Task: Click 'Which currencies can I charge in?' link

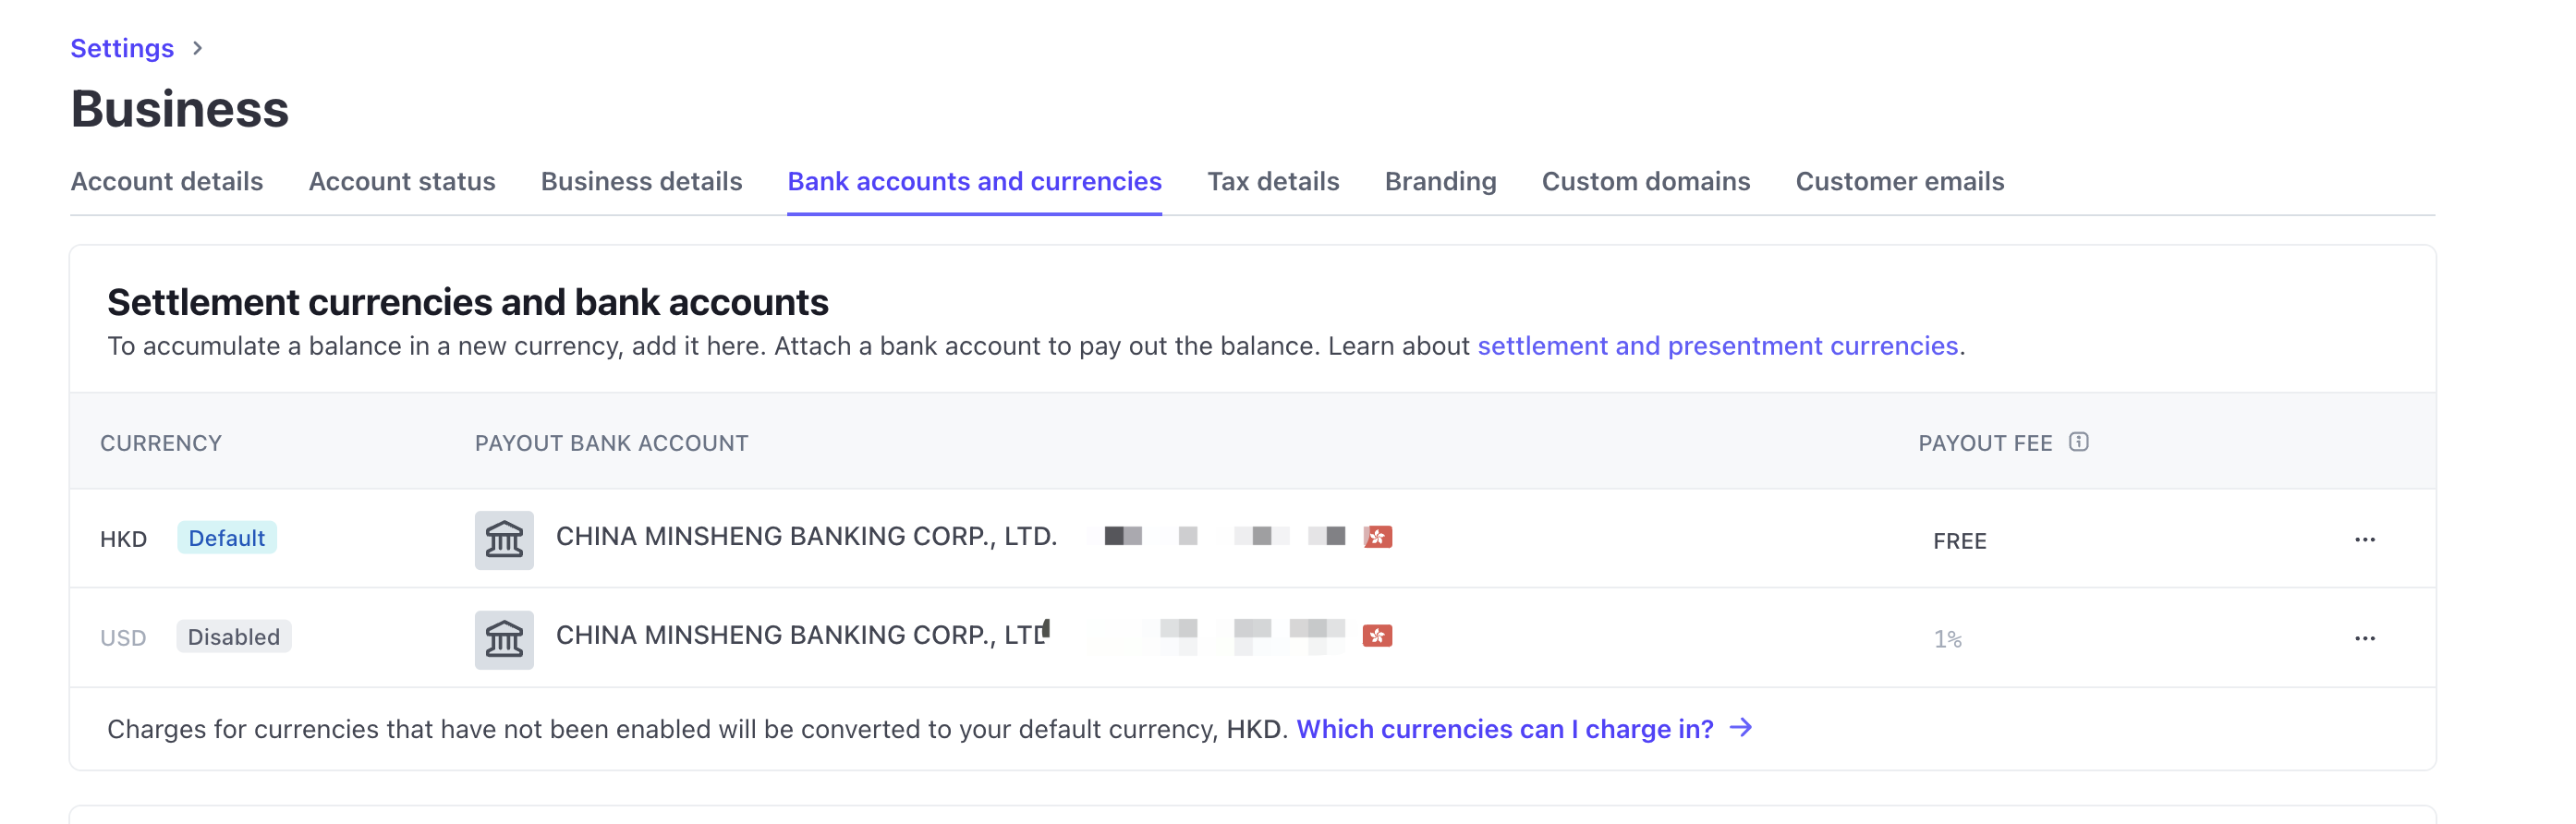Action: [x=1504, y=729]
